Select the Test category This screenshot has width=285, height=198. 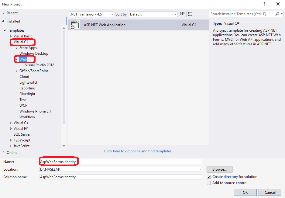click(x=23, y=100)
